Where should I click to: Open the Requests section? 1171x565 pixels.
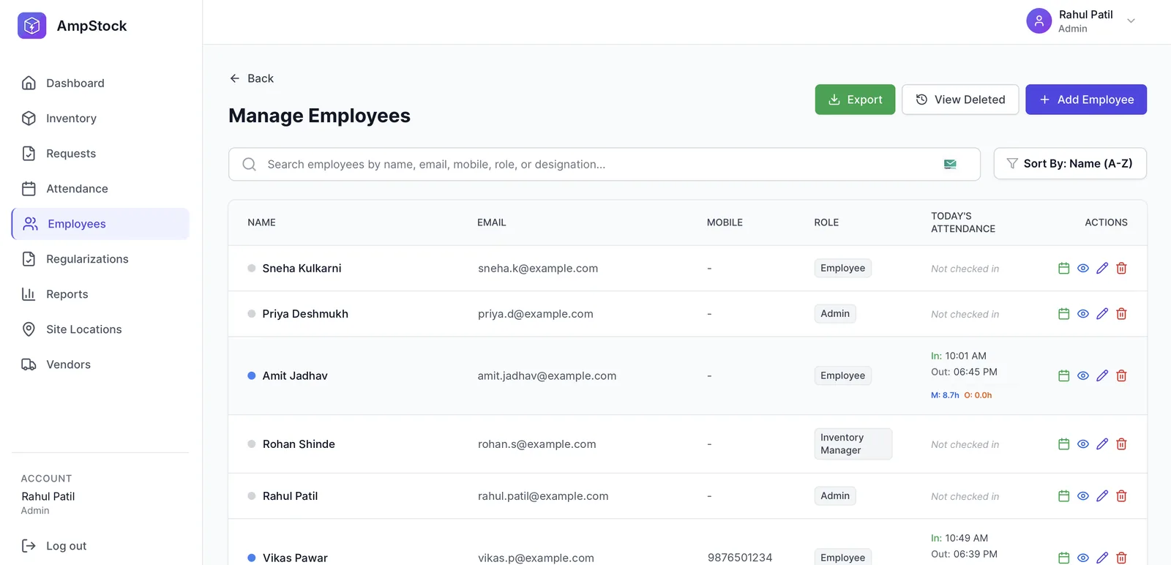tap(100, 154)
